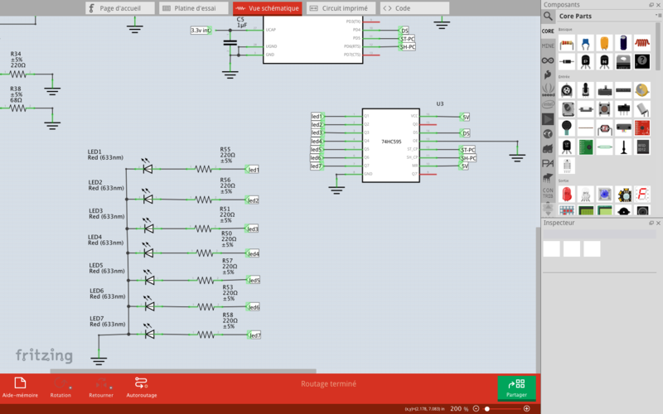
Task: Switch to the Circuit imprimé tab
Action: pyautogui.click(x=339, y=7)
